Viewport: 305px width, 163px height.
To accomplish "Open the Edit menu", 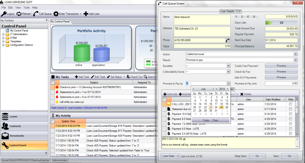I will pos(10,8).
